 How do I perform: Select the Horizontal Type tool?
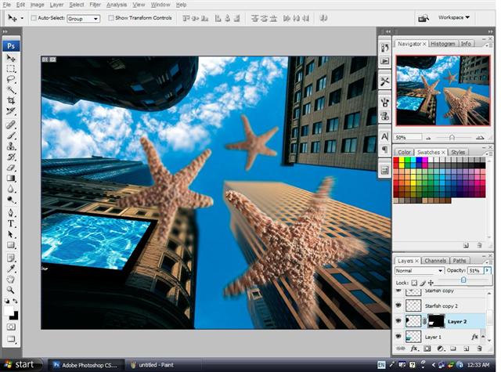11,224
